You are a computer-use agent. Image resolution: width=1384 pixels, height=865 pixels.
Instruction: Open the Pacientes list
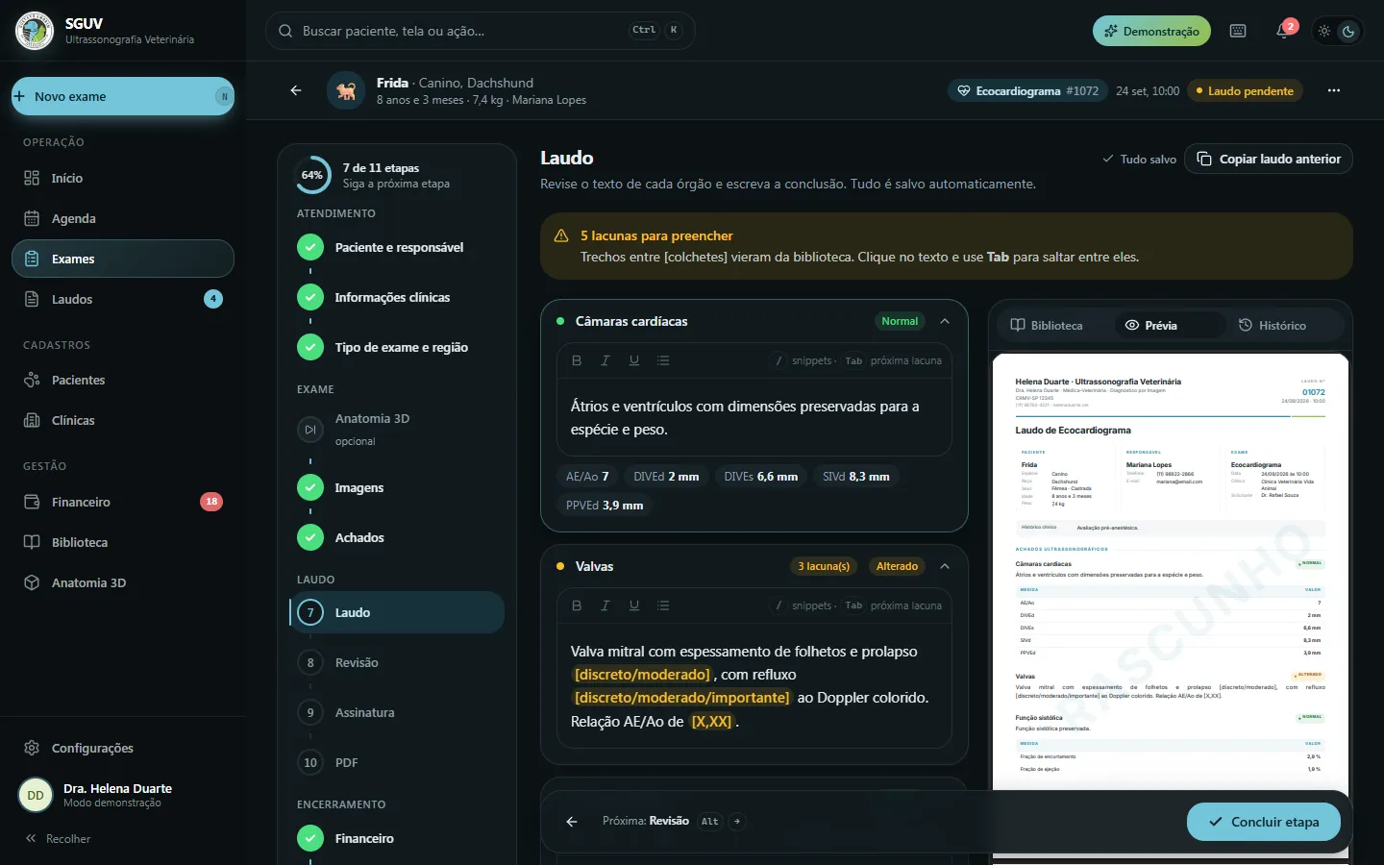tap(123, 380)
